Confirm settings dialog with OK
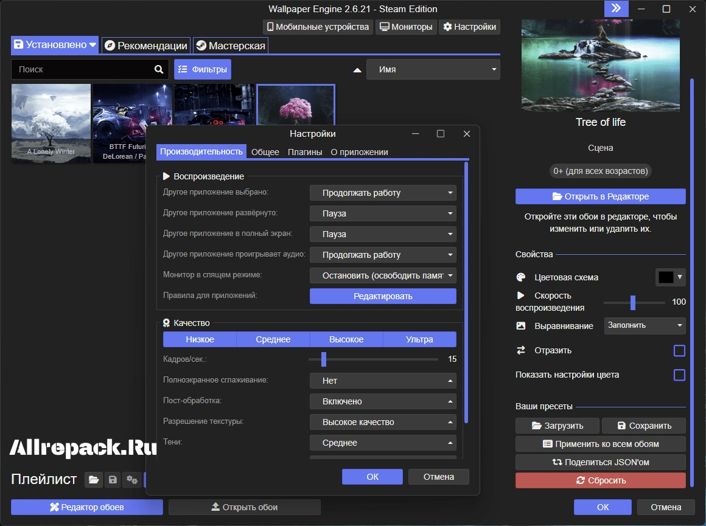 click(x=372, y=477)
